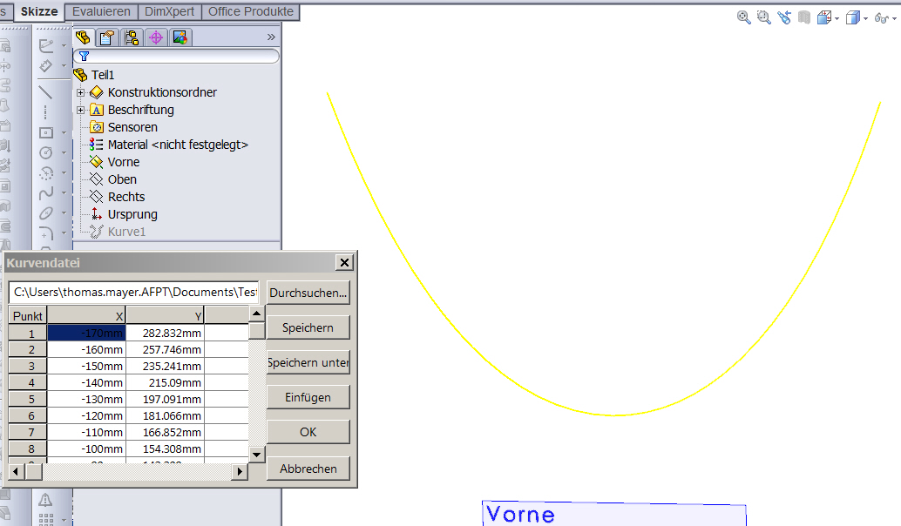
Task: Select the Spline sketch tool
Action: pos(46,193)
